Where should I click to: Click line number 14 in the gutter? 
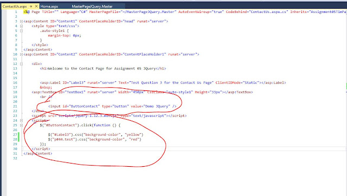(15, 73)
